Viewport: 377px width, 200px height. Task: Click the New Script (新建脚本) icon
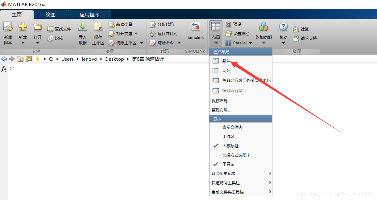(x=8, y=27)
